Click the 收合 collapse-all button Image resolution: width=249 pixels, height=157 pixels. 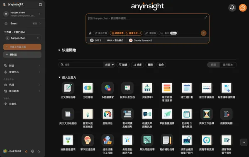click(x=161, y=65)
